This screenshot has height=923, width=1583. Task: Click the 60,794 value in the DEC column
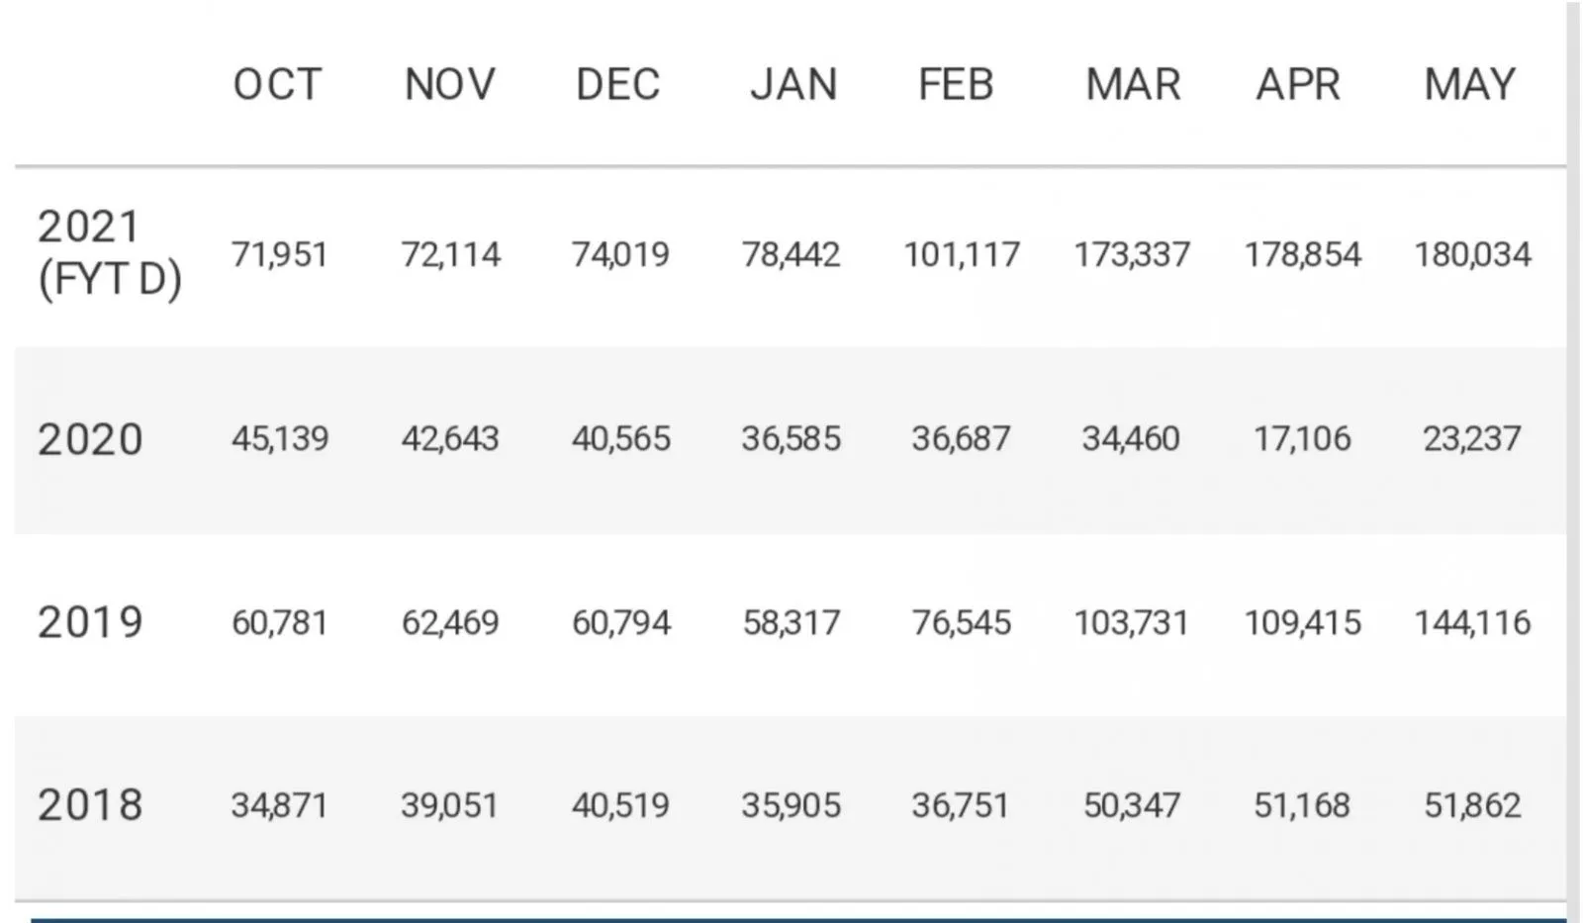(x=621, y=622)
